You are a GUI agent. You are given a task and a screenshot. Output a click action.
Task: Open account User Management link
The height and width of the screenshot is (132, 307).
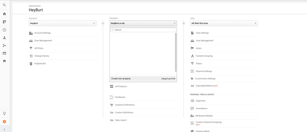pyautogui.click(x=43, y=40)
